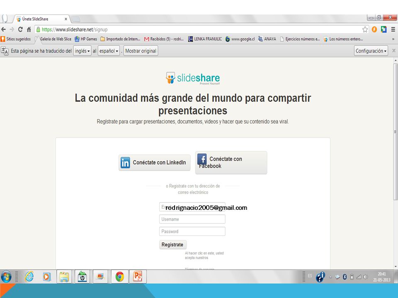Open the Chrome menu (three lines) icon
This screenshot has height=298, width=398.
pyautogui.click(x=393, y=29)
